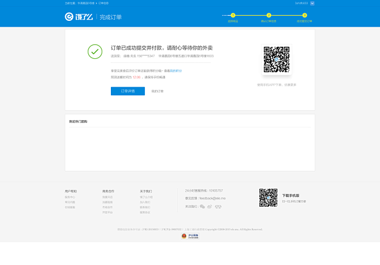Click the WeChat follow icon
Image resolution: width=380 pixels, height=265 pixels.
point(202,206)
